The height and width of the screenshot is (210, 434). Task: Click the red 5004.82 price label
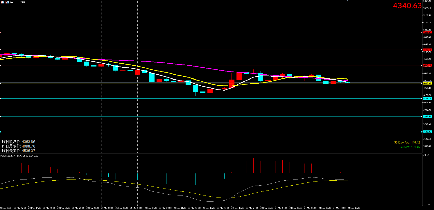point(427,32)
